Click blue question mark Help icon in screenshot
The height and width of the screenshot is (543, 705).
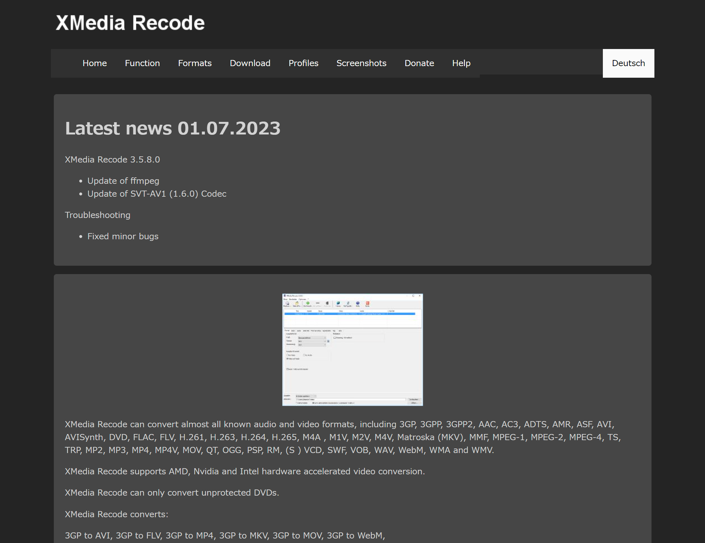(x=358, y=303)
